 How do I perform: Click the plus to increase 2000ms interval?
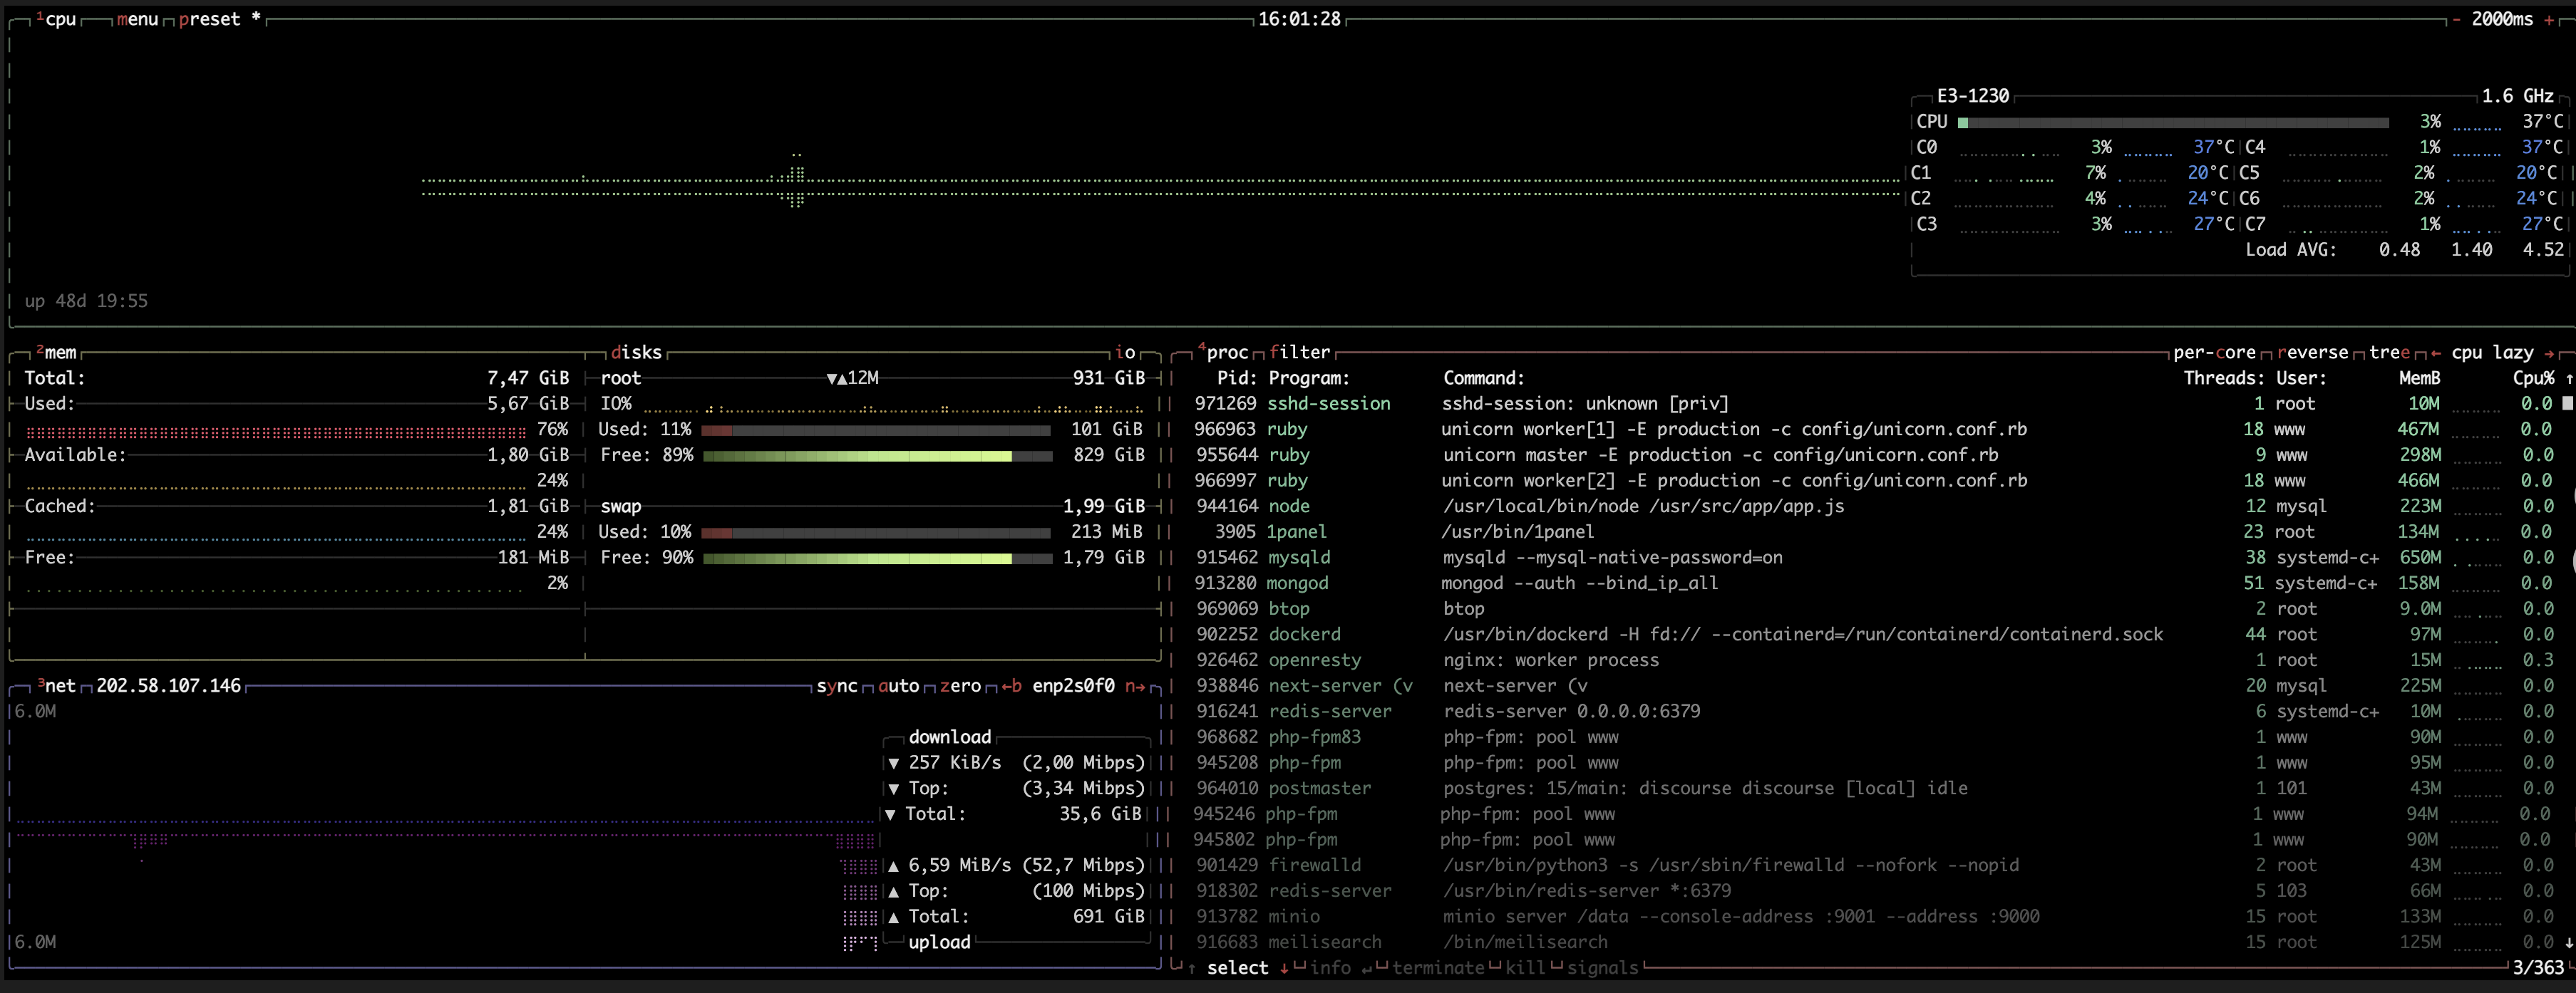coord(2548,20)
